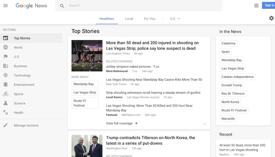Open Review-Journal witnesses article
Viewport: 275px width, 157px height.
(x=153, y=93)
